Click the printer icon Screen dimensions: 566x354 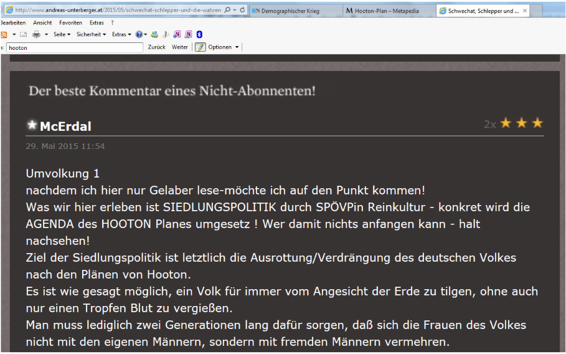click(37, 34)
